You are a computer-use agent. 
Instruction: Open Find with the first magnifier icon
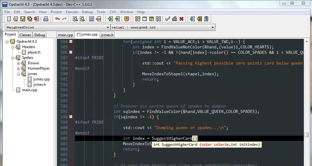pos(75,19)
